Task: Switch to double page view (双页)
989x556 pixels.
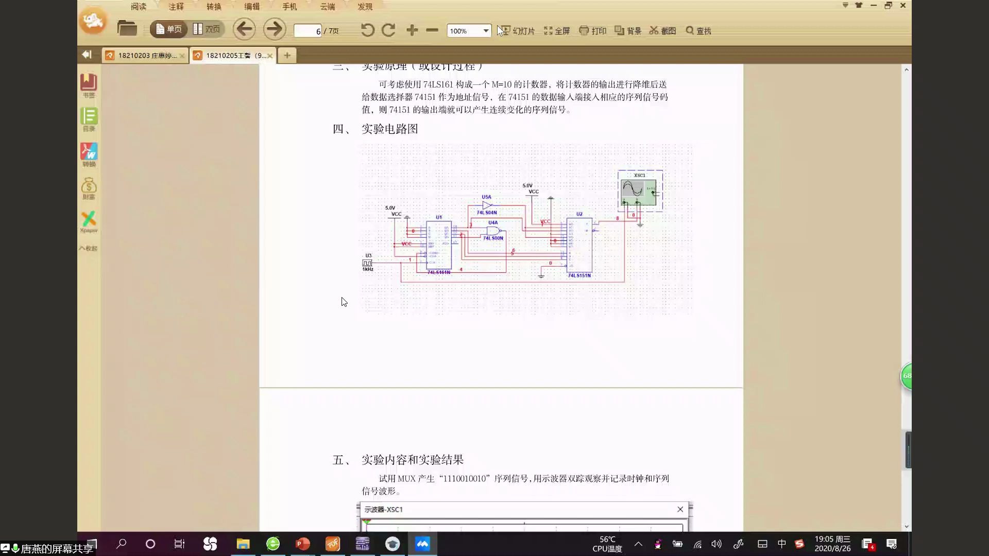Action: click(x=207, y=29)
